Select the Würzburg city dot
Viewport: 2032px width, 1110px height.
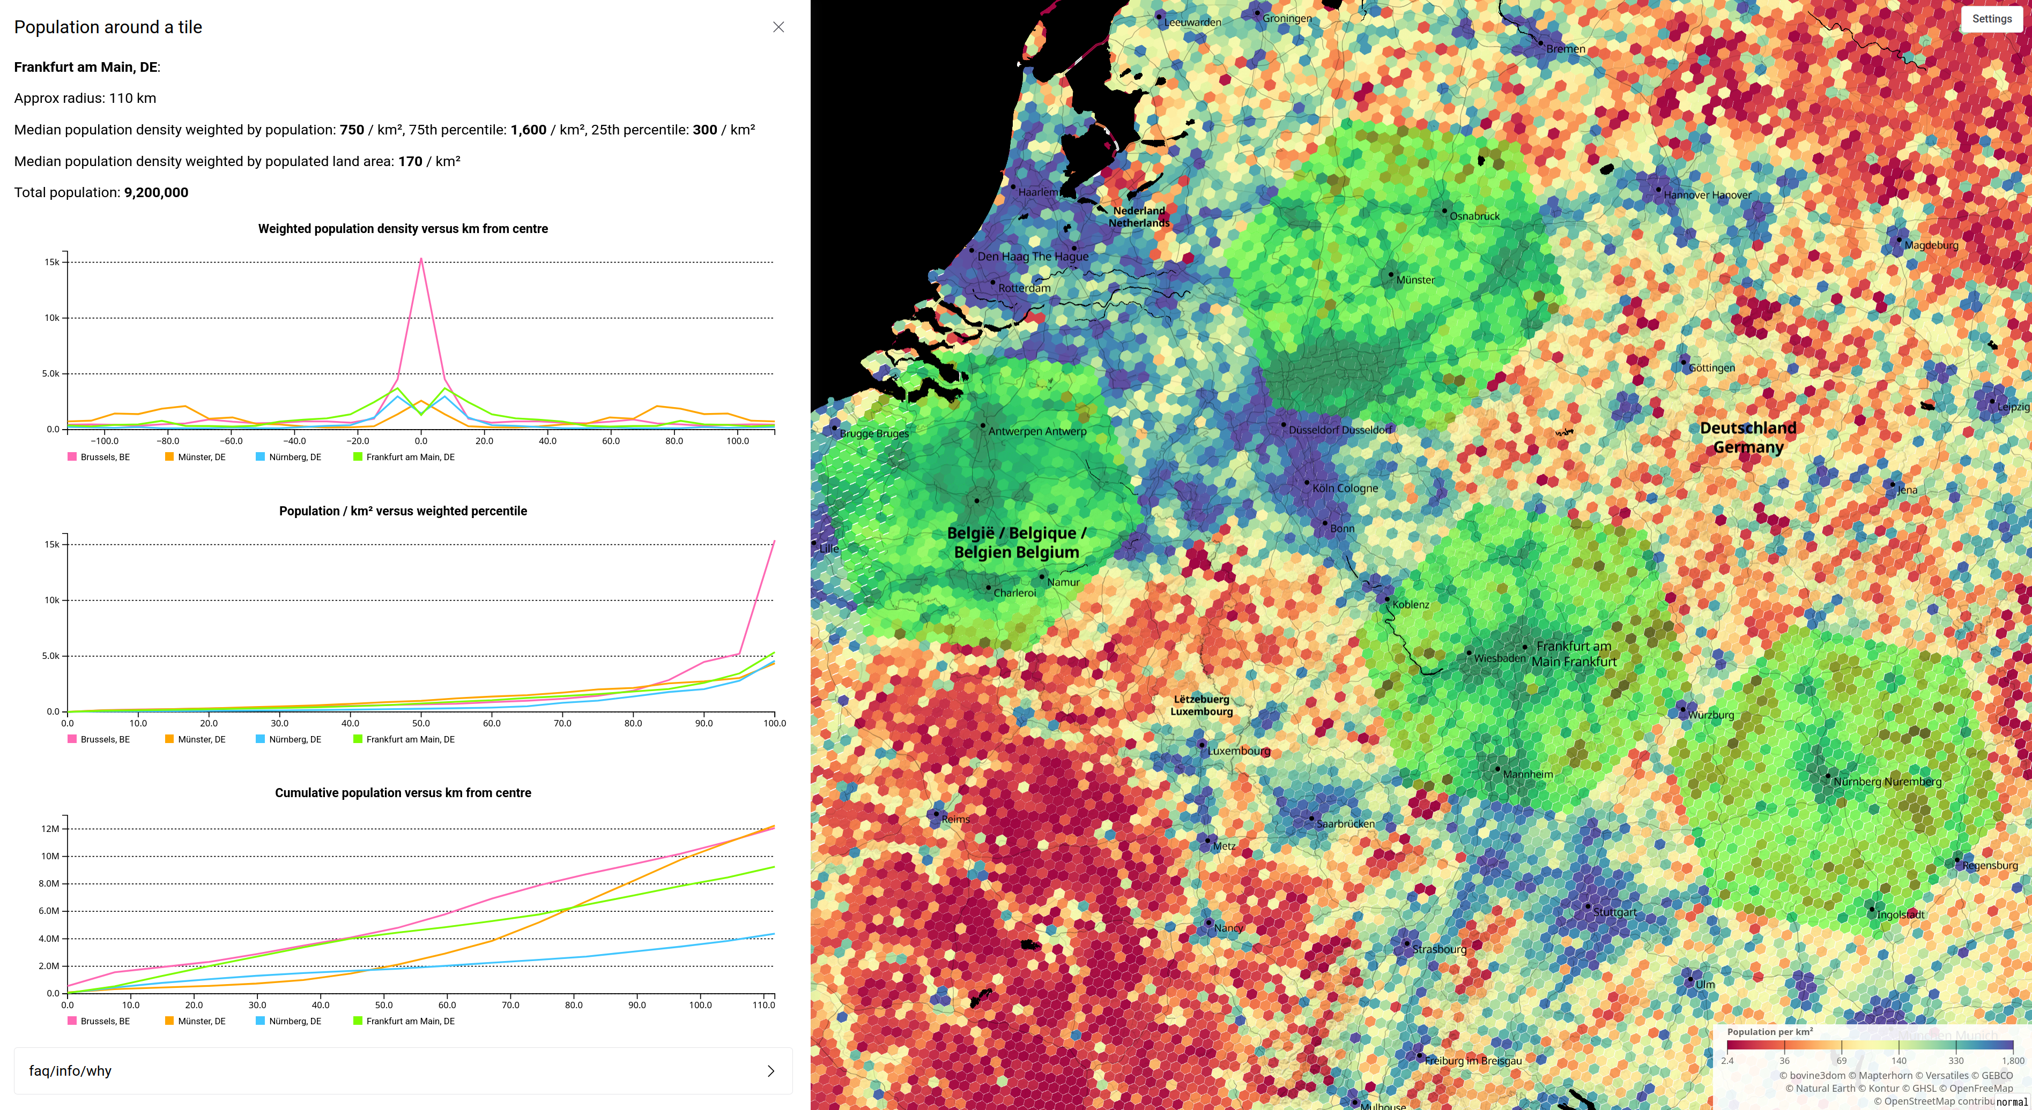tap(1682, 709)
